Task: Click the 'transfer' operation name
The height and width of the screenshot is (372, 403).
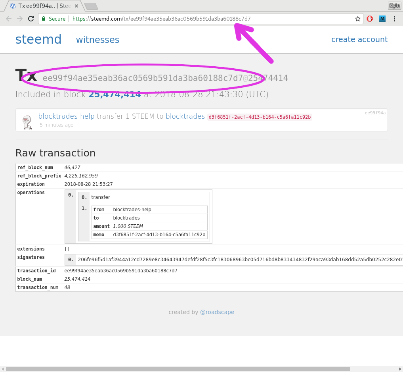Action: [101, 197]
